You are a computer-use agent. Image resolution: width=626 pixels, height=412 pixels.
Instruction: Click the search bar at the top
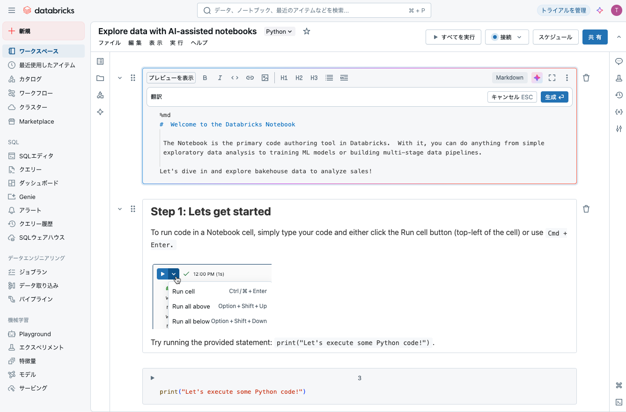(314, 10)
